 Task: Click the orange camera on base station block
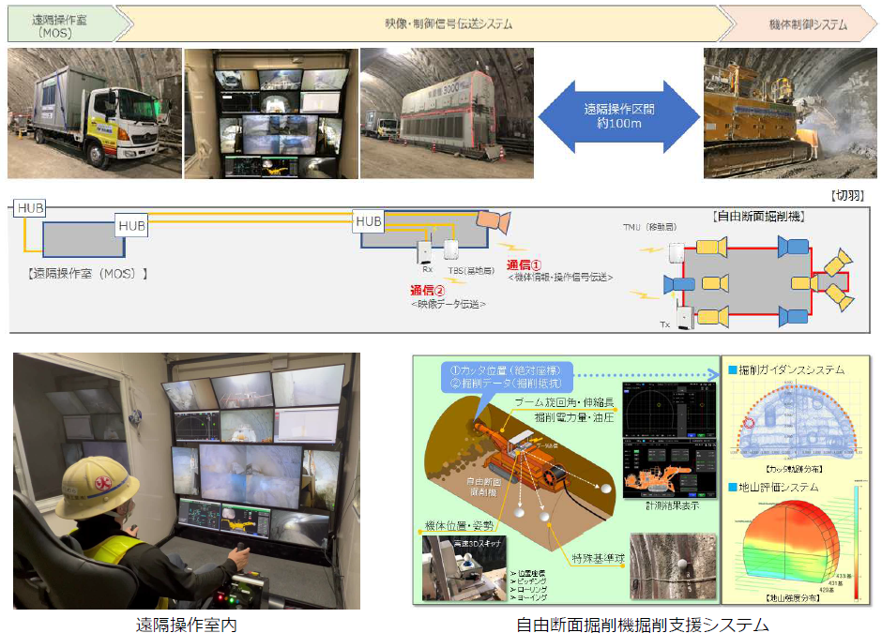point(494,221)
